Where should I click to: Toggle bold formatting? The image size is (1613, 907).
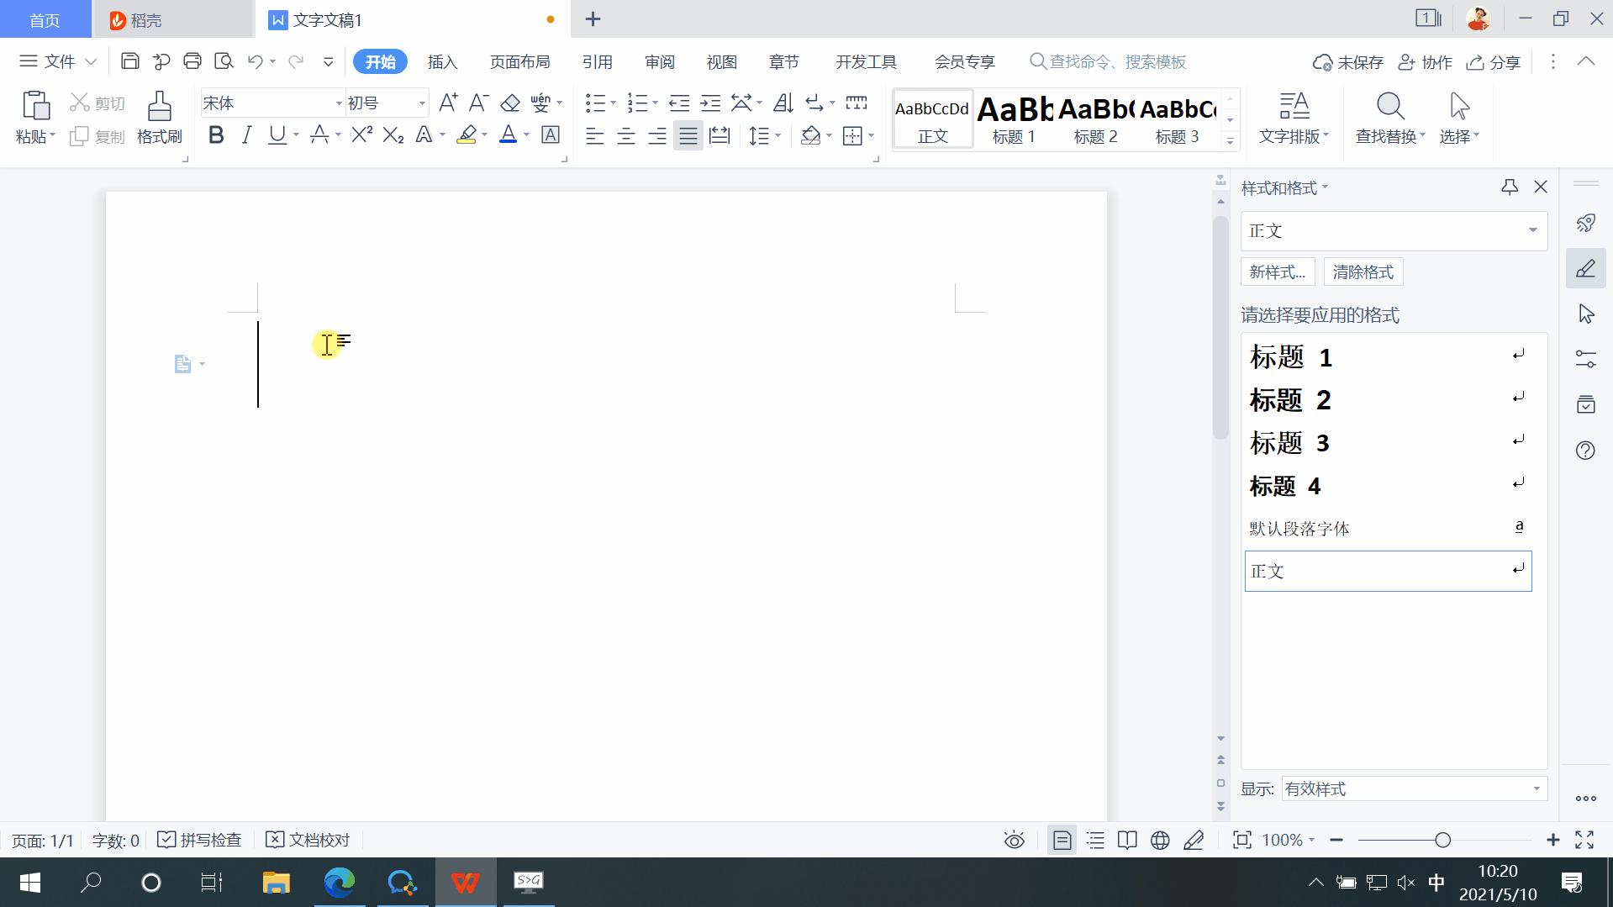coord(216,135)
